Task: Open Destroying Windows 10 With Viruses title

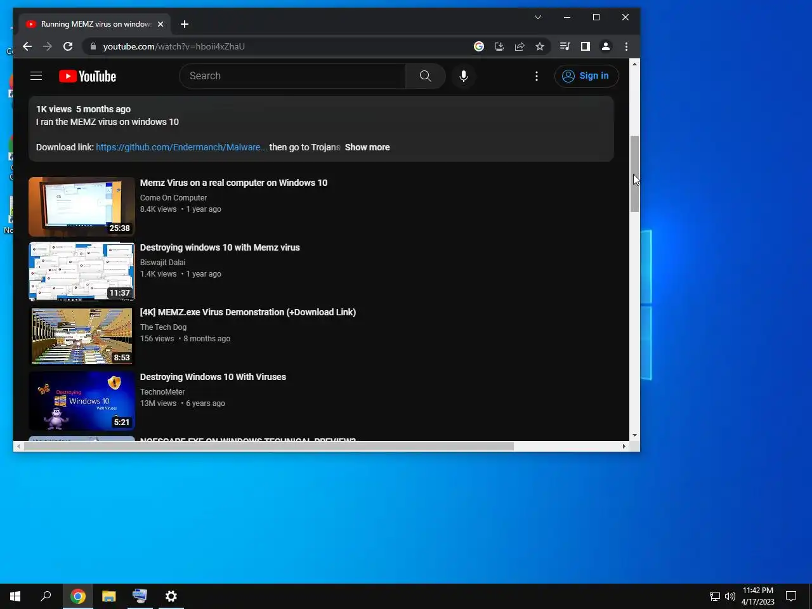Action: pos(213,377)
